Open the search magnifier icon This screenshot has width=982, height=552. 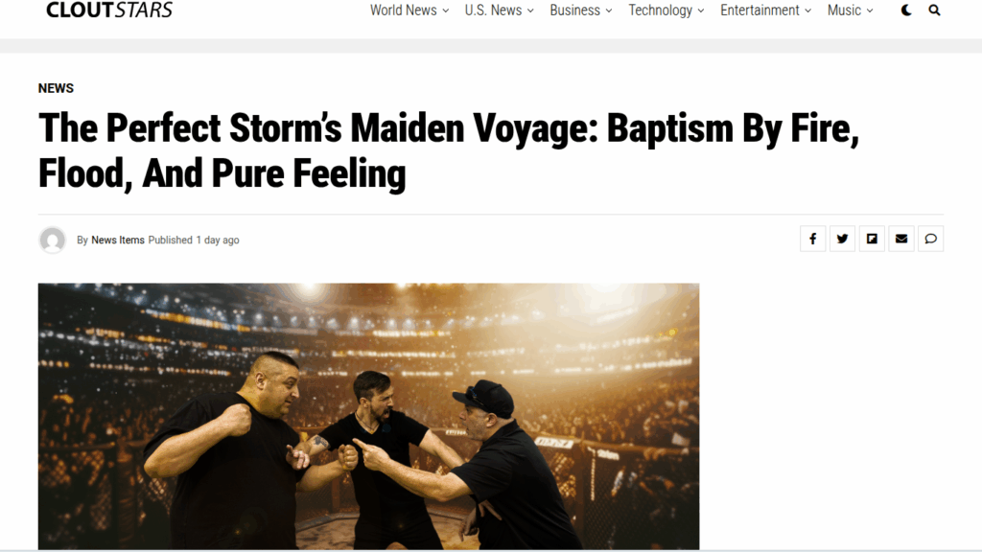[934, 10]
